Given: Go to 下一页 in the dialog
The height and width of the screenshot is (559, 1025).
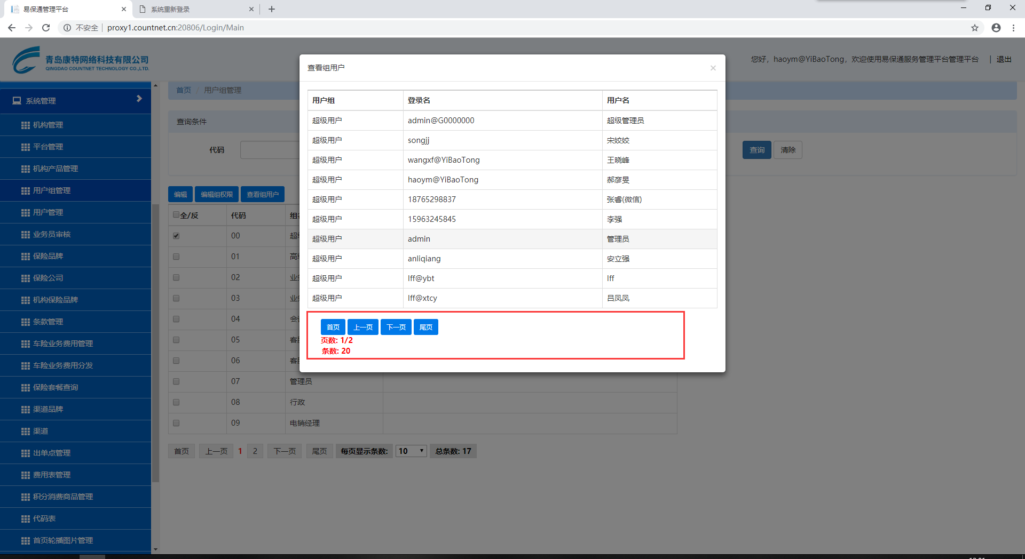Looking at the screenshot, I should (x=396, y=327).
